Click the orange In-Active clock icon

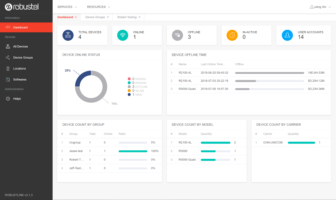click(x=232, y=35)
